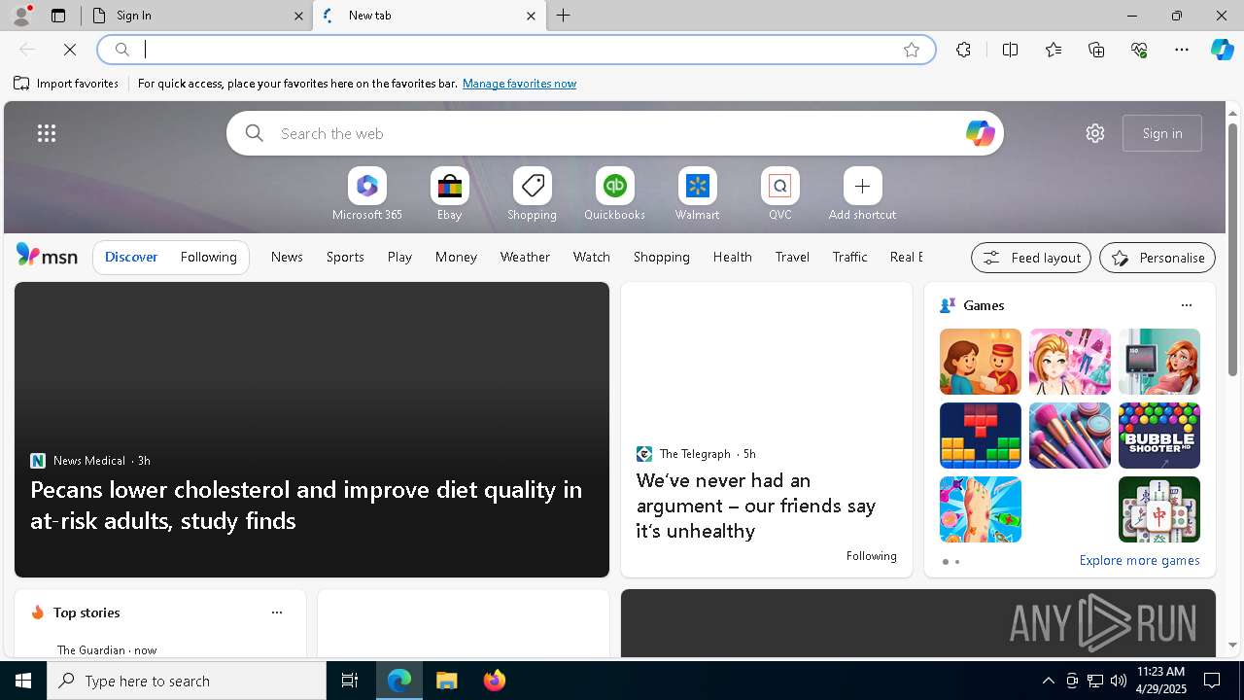Open the msn logo home
Screen dimensions: 1244x700
pos(47,256)
